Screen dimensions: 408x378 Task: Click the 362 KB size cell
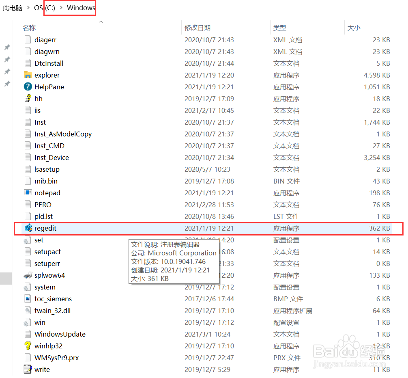(x=379, y=228)
